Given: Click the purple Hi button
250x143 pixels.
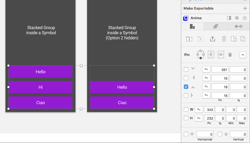Looking at the screenshot, I should [x=40, y=87].
